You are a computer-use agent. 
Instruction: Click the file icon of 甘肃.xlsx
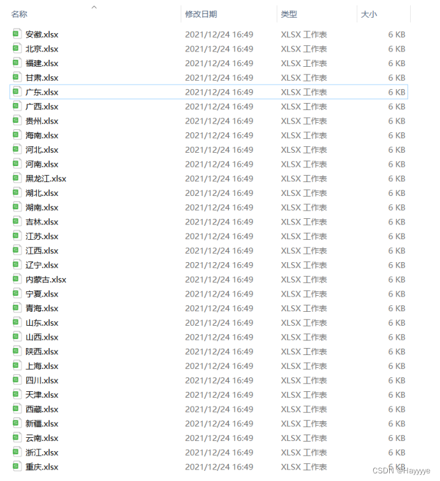(x=17, y=77)
